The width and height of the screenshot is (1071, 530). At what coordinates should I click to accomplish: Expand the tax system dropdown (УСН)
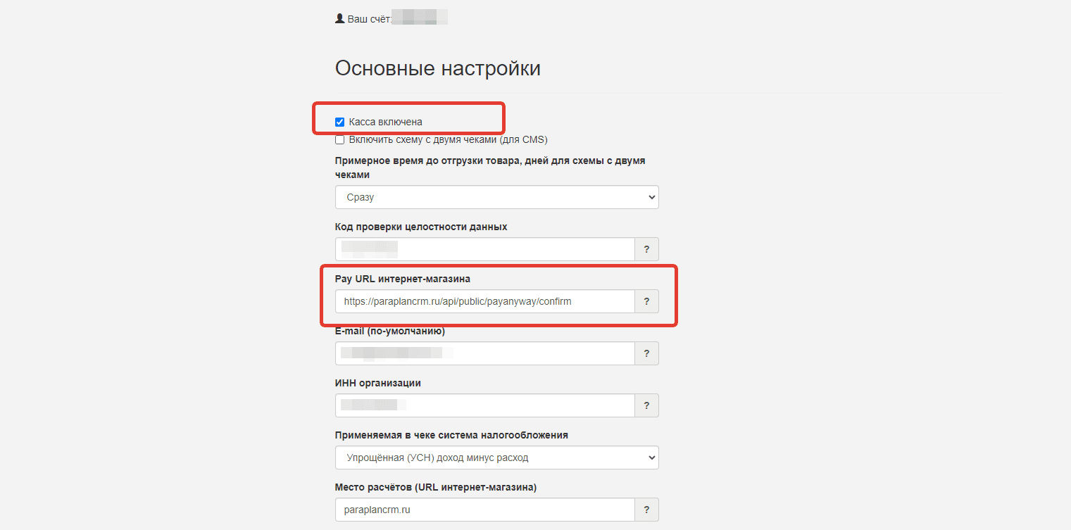(496, 458)
